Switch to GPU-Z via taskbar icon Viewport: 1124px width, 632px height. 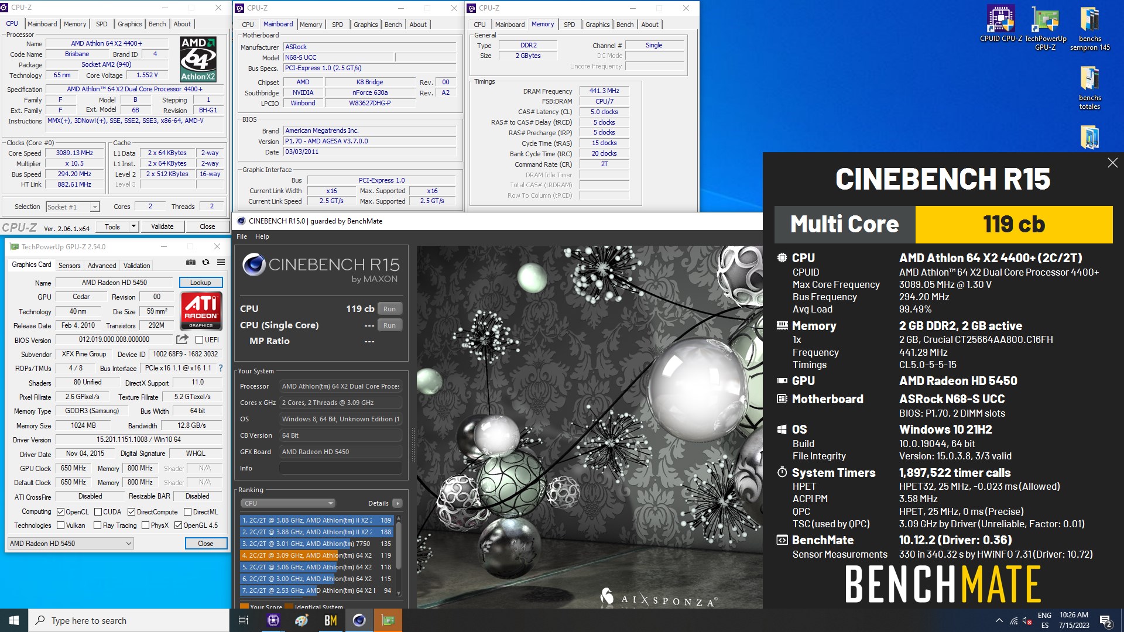(388, 620)
